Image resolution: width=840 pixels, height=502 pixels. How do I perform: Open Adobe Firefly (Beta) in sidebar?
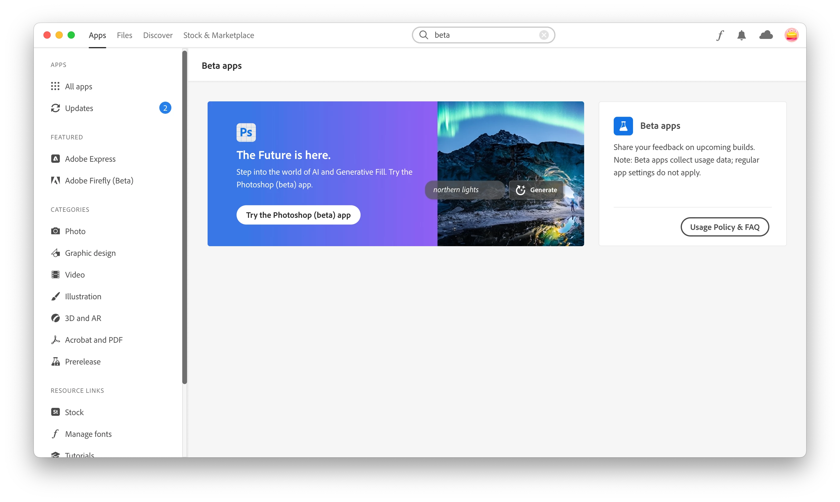99,181
